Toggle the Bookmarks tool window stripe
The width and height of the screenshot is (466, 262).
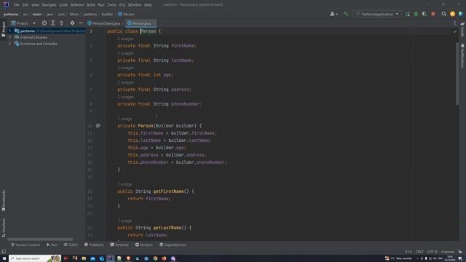point(4,201)
